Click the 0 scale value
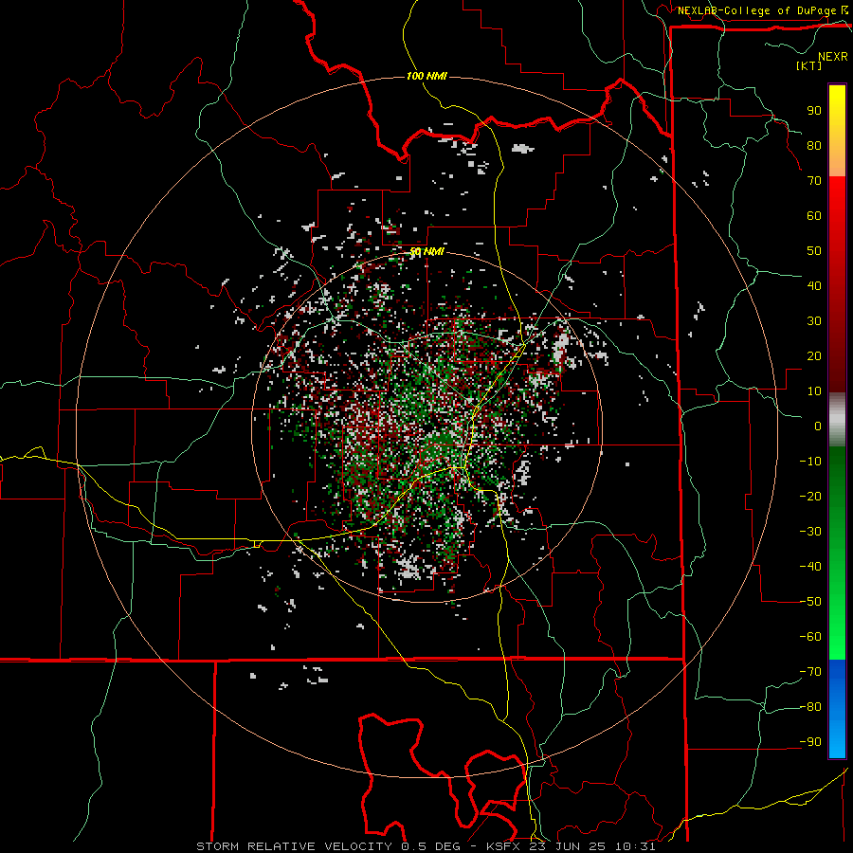Viewport: 853px width, 853px height. pos(818,426)
